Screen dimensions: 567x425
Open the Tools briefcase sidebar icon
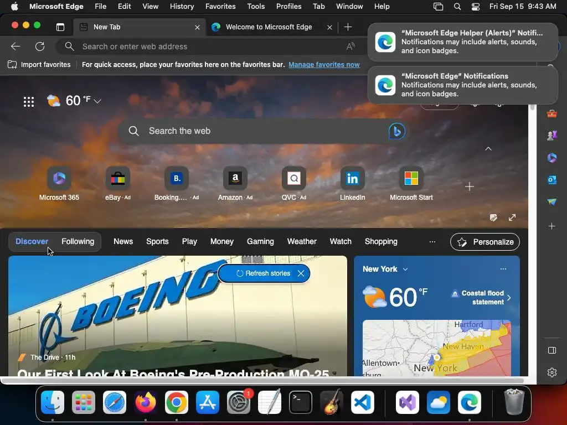tap(552, 114)
